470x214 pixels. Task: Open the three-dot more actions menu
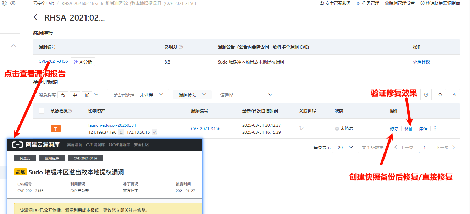435,128
